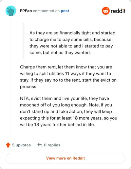Click the gray blockquote bar
The height and width of the screenshot is (169, 131).
[23, 41]
